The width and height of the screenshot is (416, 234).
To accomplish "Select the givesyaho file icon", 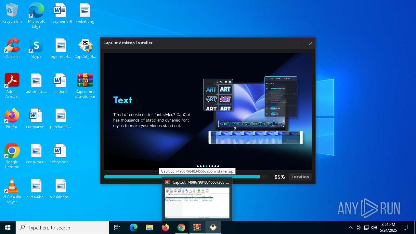I will pyautogui.click(x=36, y=189).
